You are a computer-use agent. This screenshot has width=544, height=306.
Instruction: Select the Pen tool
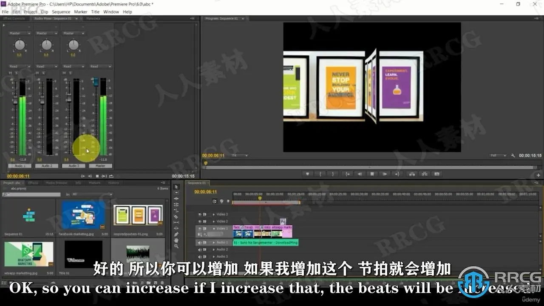(176, 234)
